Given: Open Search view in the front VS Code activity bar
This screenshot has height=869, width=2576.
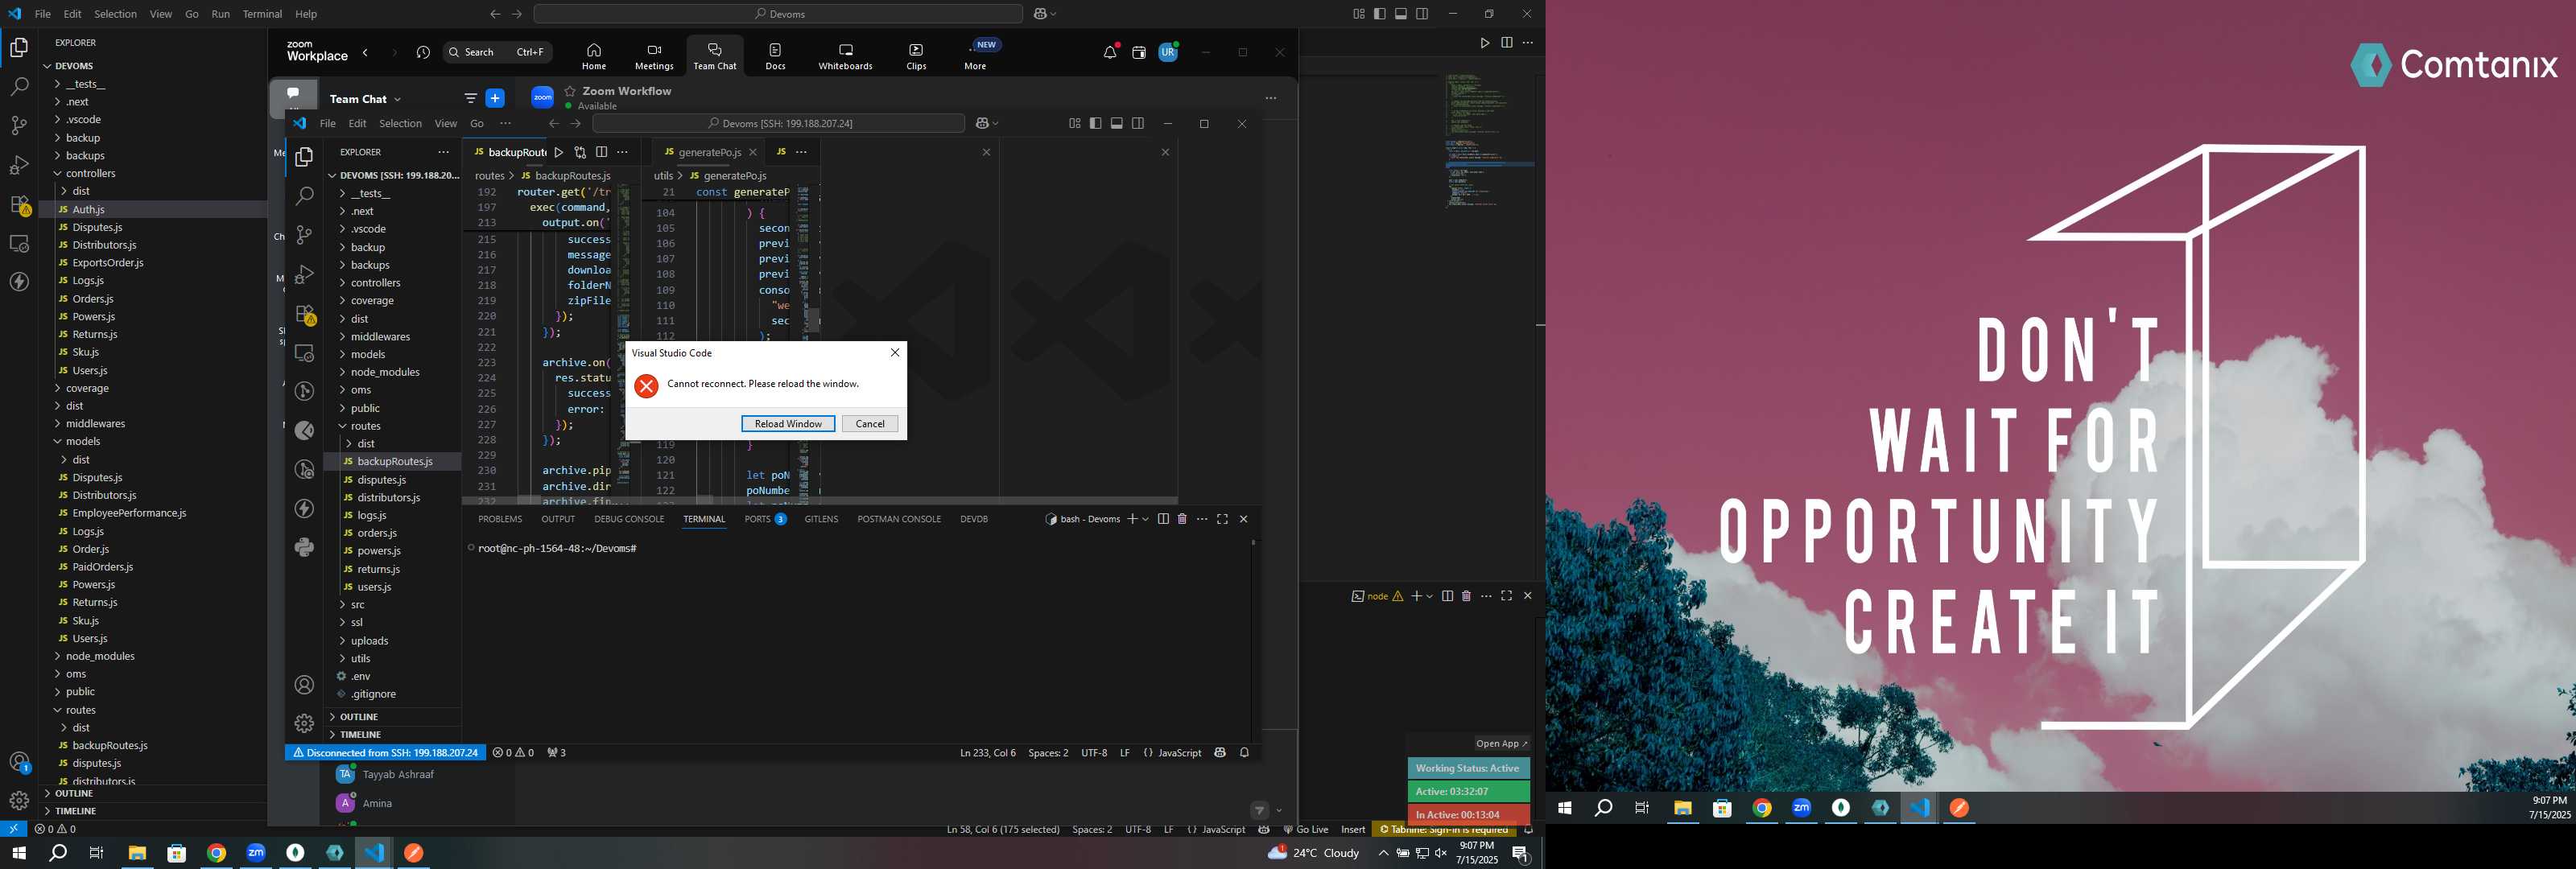Looking at the screenshot, I should [x=305, y=196].
